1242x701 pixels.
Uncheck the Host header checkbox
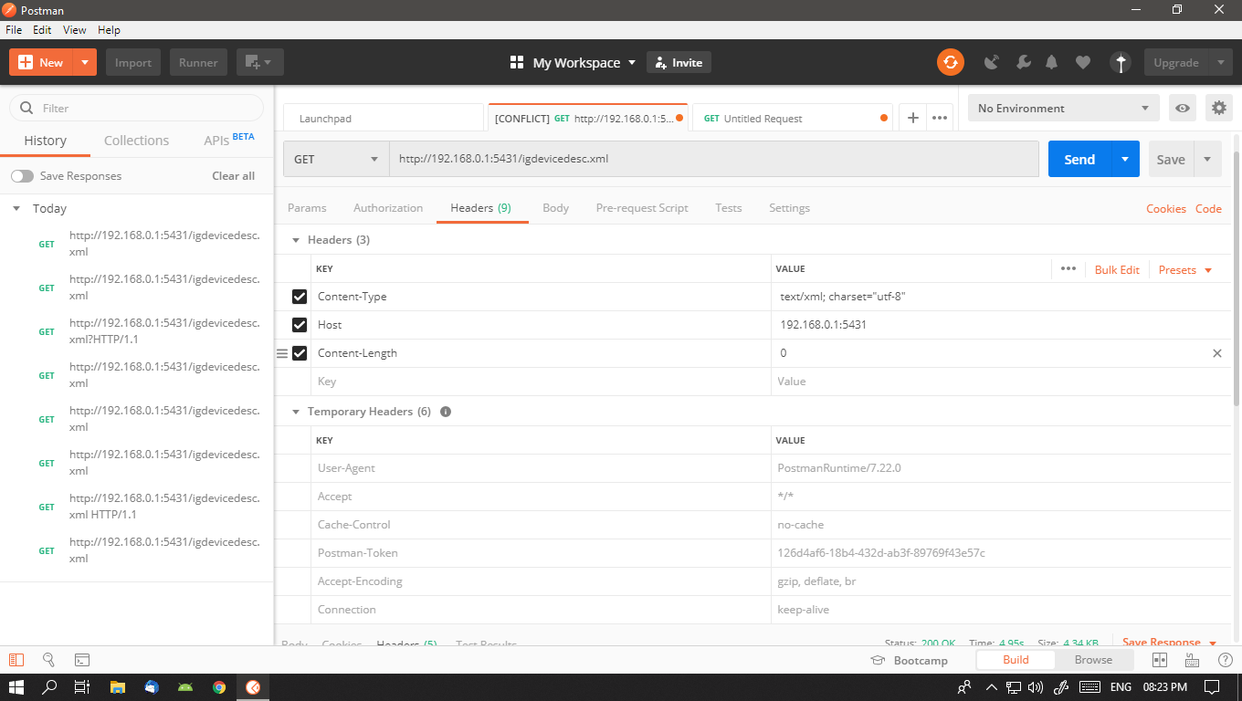300,325
